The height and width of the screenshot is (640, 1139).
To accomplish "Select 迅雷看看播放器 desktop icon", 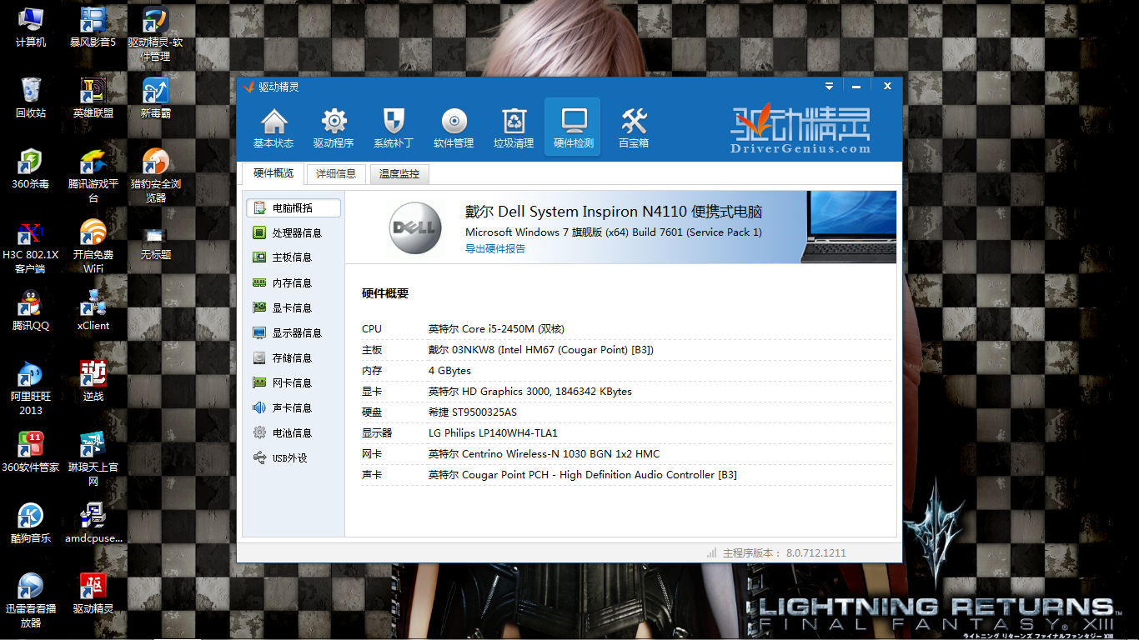I will click(31, 601).
